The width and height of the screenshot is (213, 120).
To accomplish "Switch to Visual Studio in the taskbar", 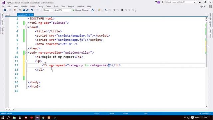I will [37, 118].
